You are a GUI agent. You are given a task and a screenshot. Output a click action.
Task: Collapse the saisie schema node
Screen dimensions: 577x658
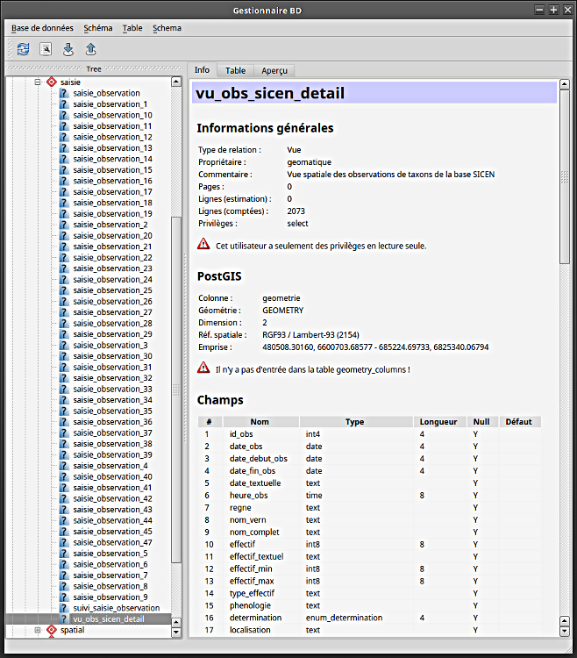point(38,82)
